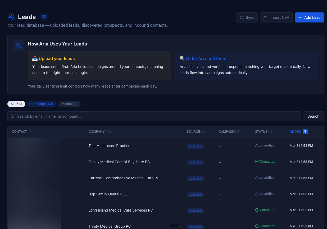The image size is (327, 229).
Task: Open the Islip Family Dental PLLC row
Action: [x=109, y=194]
